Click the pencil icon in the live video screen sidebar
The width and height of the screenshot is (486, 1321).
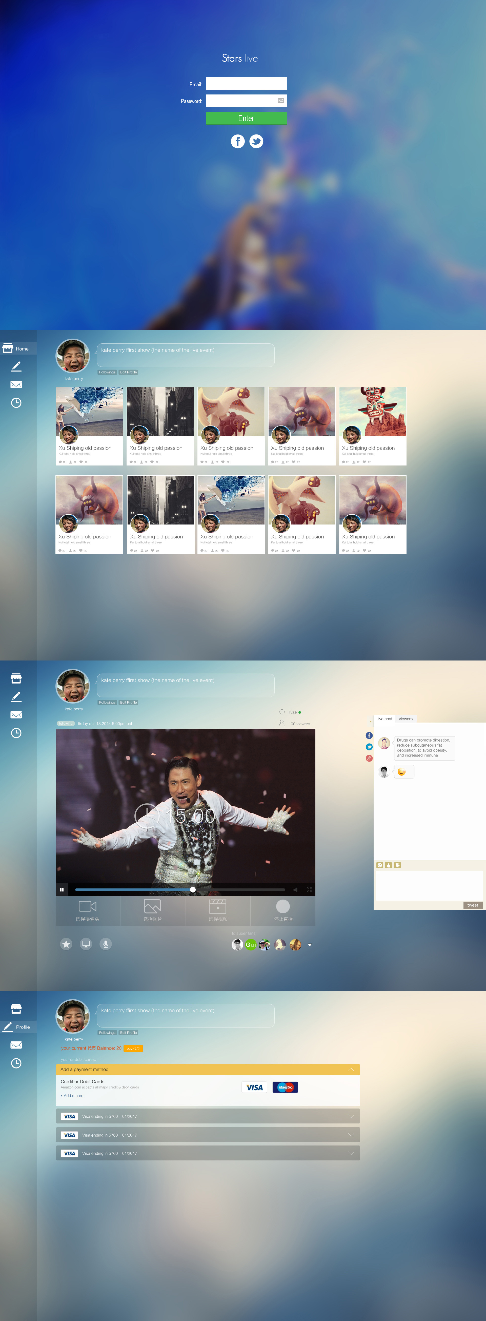pyautogui.click(x=16, y=696)
